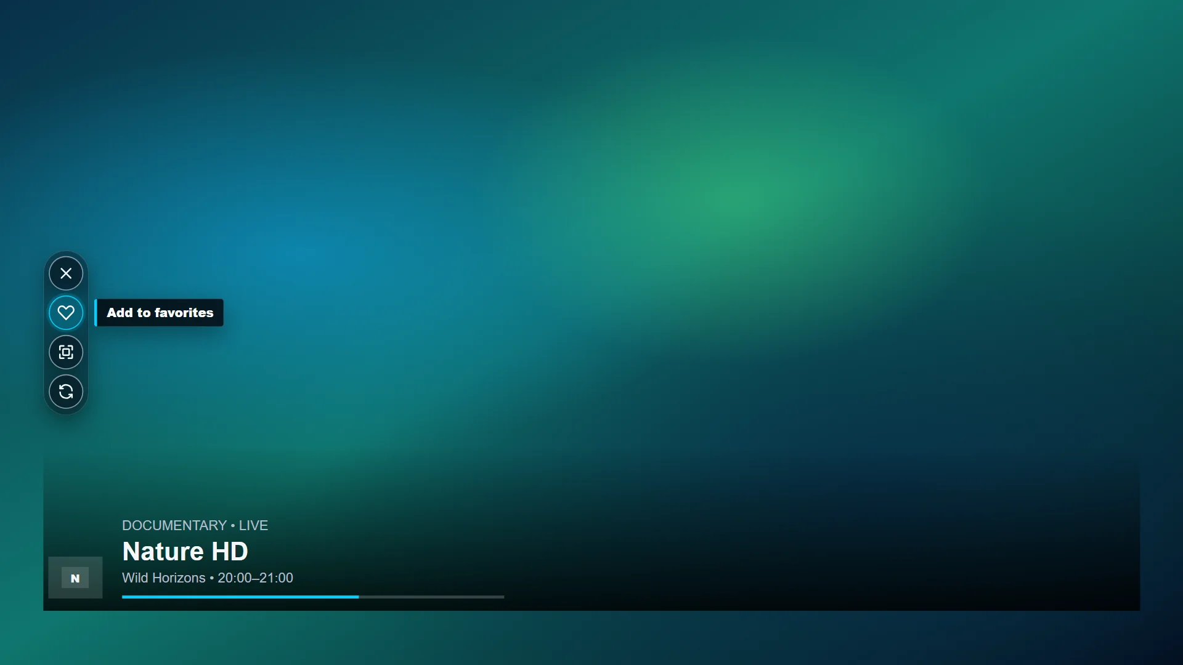Click the Nature HD channel logo thumbnail
1183x665 pixels.
point(75,578)
